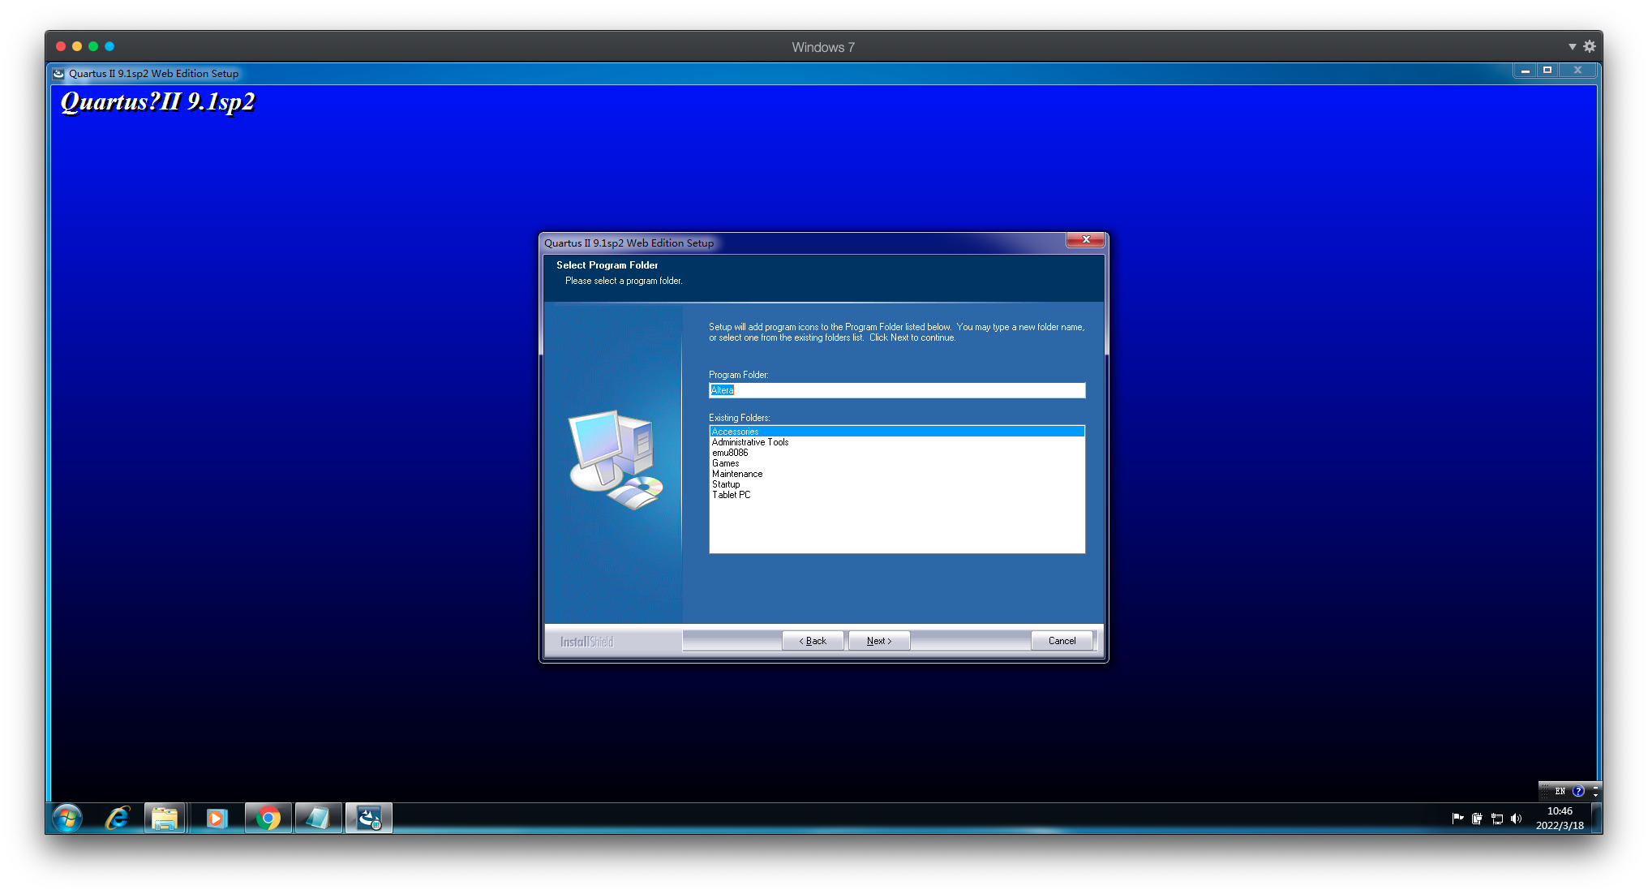Click the red macOS close dot
Screen dimensions: 1648x894
click(61, 47)
